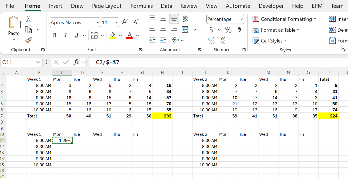The width and height of the screenshot is (348, 178).
Task: Open the Merge & Center dropdown arrow
Action: (x=195, y=30)
